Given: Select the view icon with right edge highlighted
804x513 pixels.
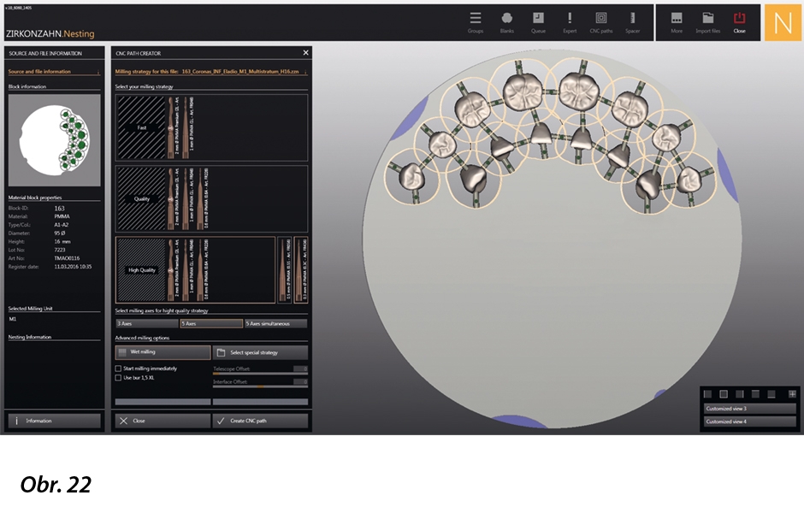Looking at the screenshot, I should [x=739, y=394].
